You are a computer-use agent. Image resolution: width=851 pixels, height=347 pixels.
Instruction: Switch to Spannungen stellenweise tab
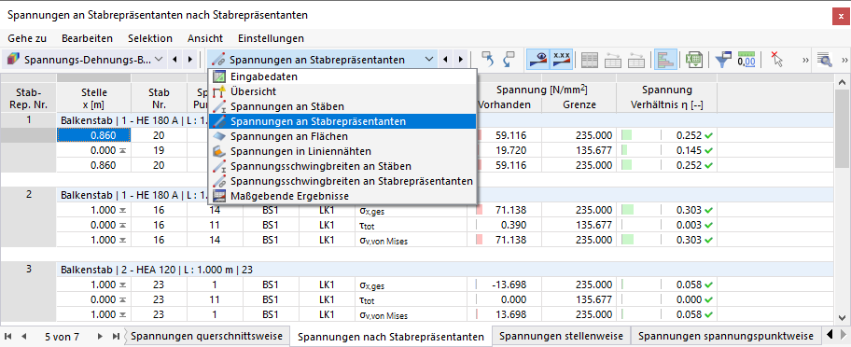[562, 336]
